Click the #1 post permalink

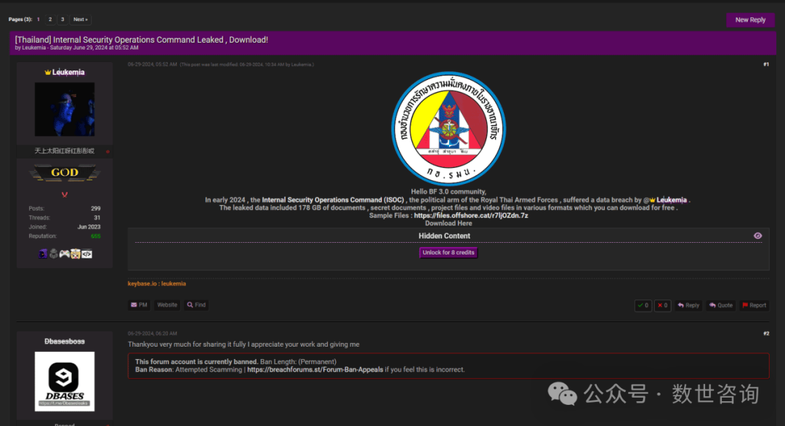[x=766, y=64]
